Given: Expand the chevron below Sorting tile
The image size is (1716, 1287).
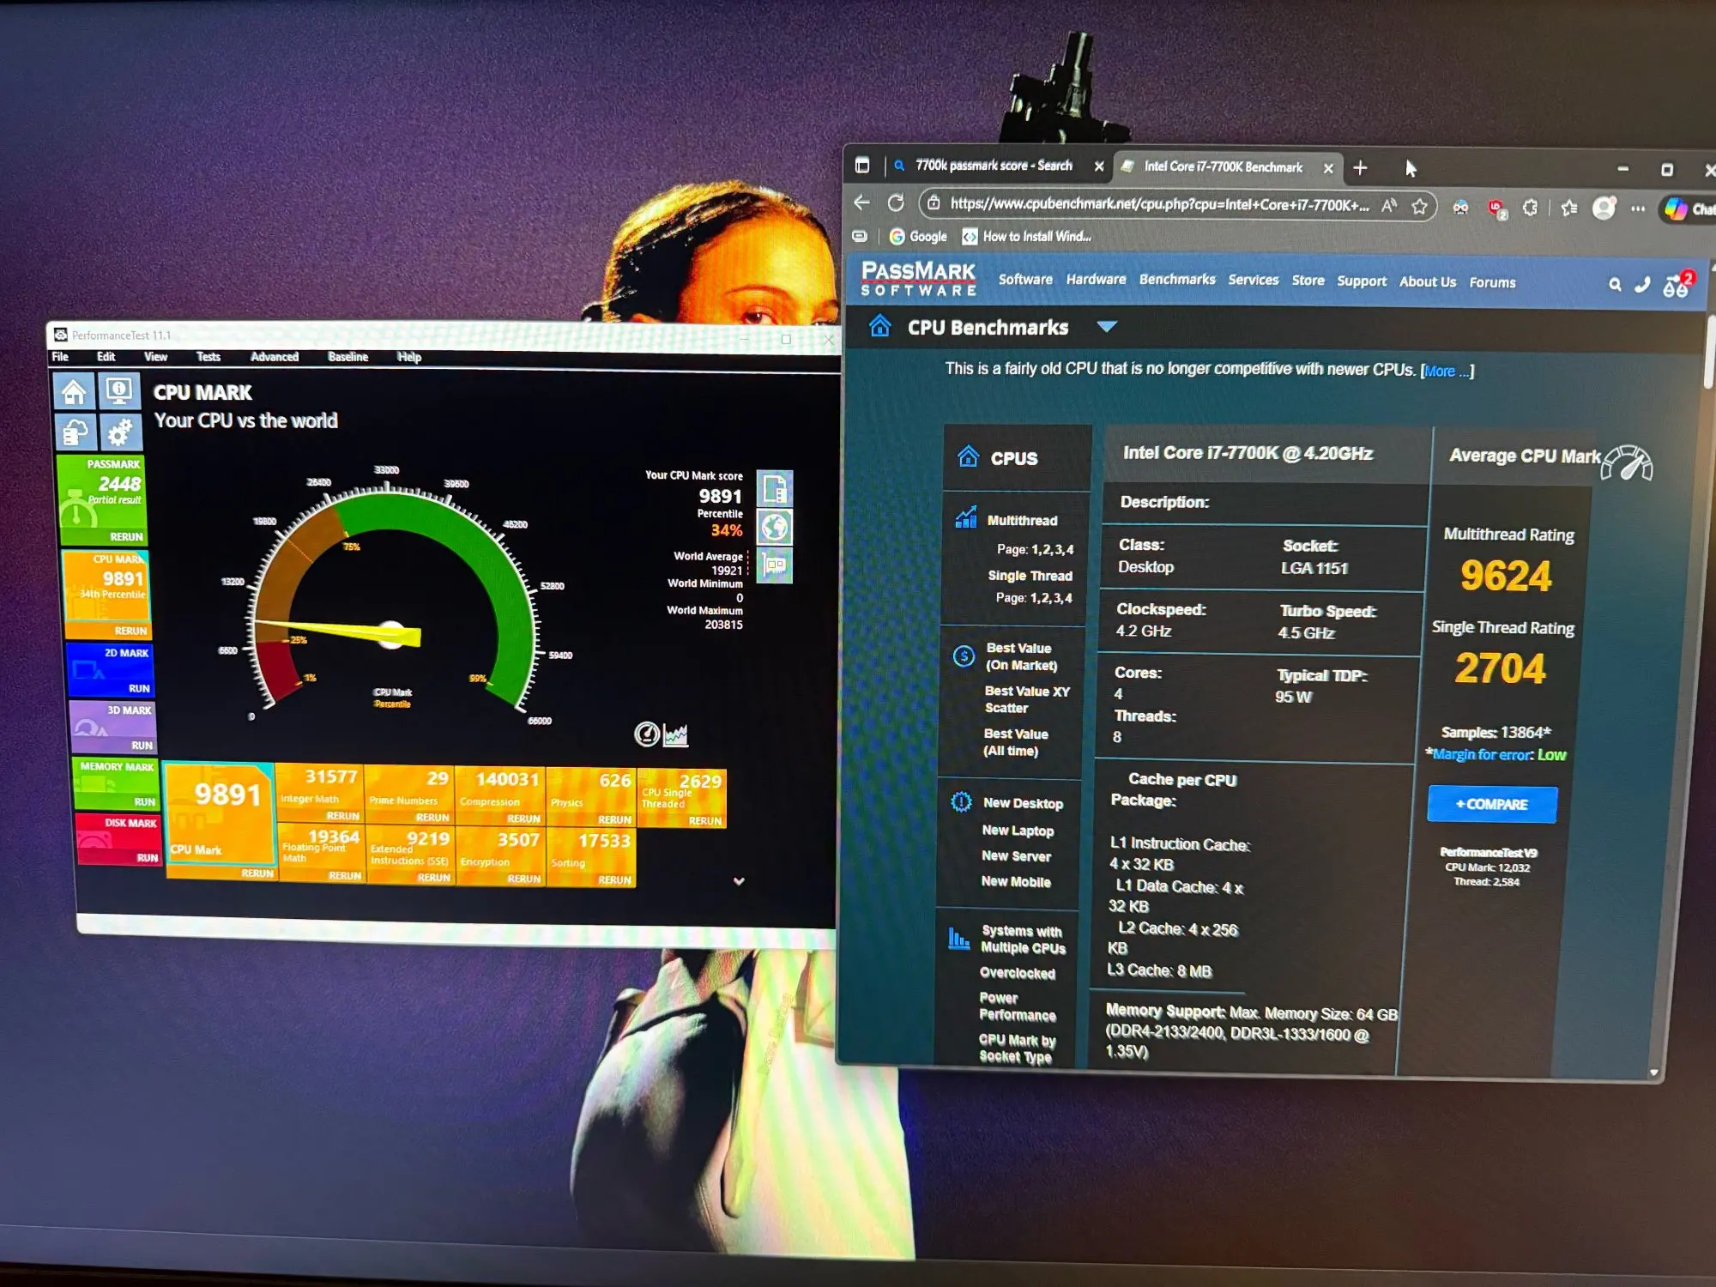Looking at the screenshot, I should pos(739,881).
